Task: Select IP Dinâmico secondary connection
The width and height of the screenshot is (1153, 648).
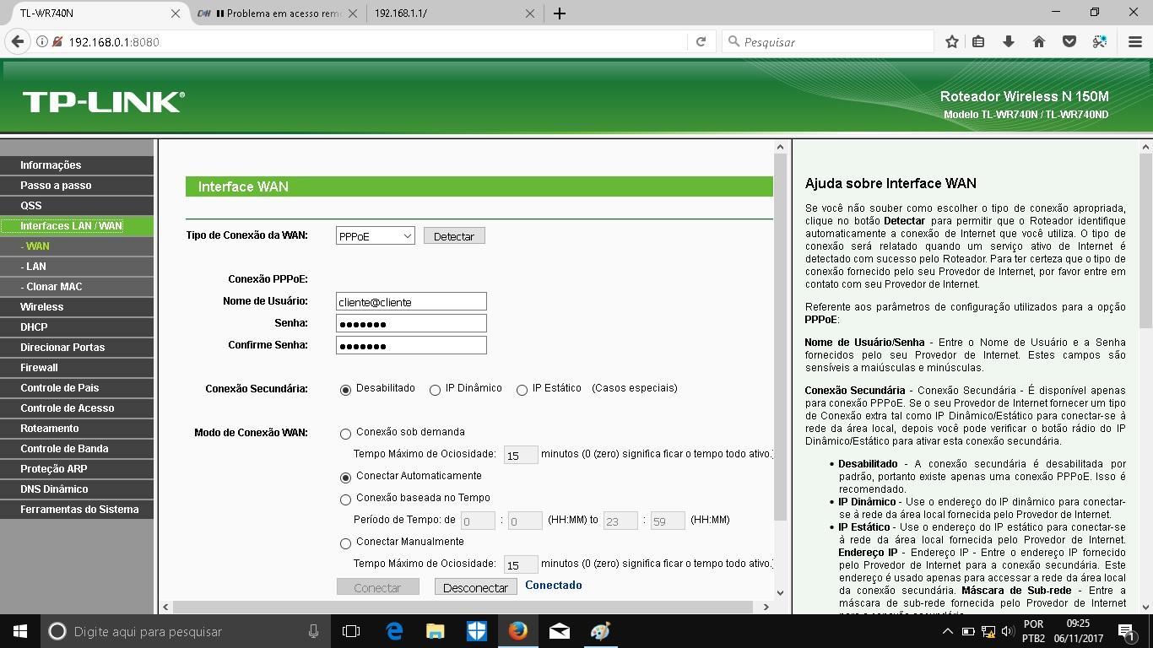Action: pyautogui.click(x=435, y=390)
